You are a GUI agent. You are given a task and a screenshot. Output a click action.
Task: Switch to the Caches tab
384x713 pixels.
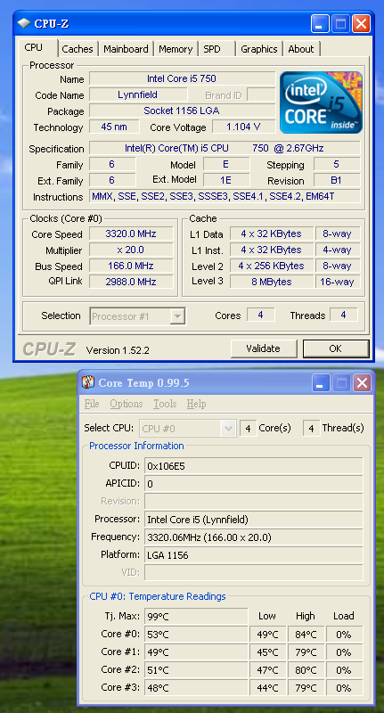pyautogui.click(x=78, y=49)
